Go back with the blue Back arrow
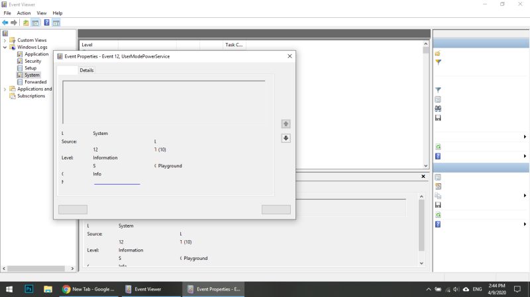The height and width of the screenshot is (297, 530). [5, 22]
